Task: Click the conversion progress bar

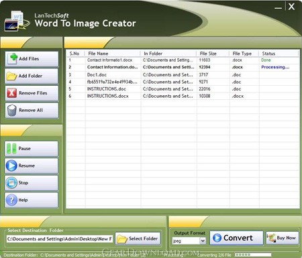Action: tap(253, 255)
